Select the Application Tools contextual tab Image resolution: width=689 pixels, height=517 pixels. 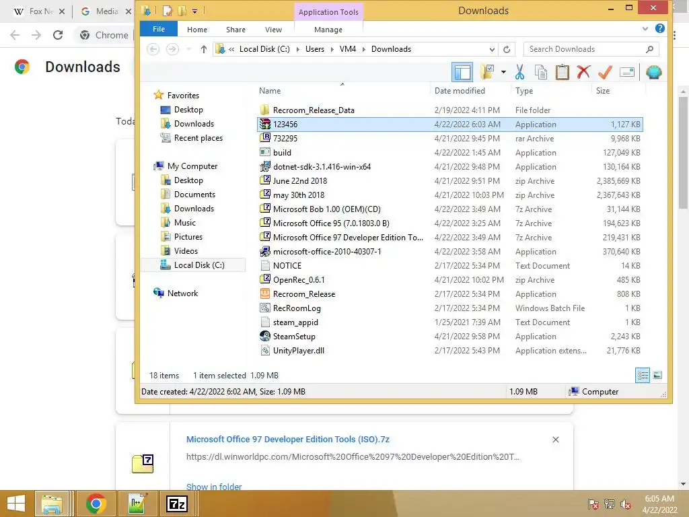[x=328, y=12]
